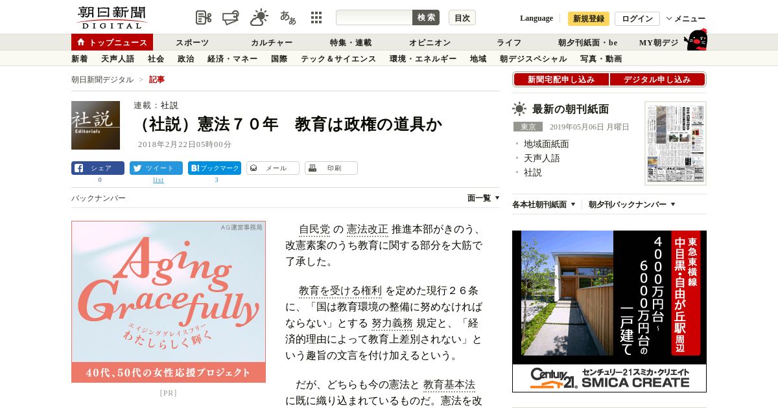Open the newspaper article list icon
Screen dimensions: 778x408
(204, 17)
